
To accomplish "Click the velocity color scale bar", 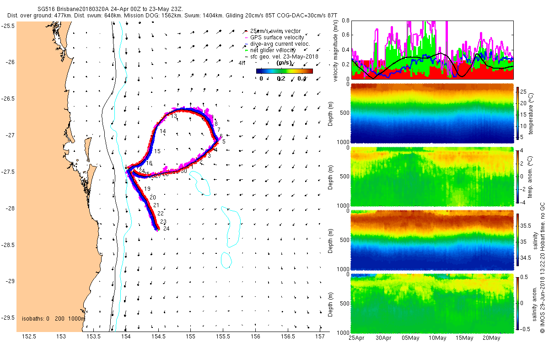I will (x=284, y=71).
